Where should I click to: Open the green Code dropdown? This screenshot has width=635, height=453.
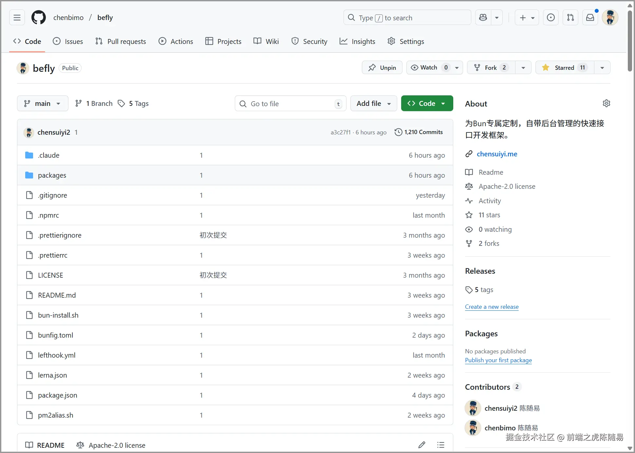click(x=427, y=104)
